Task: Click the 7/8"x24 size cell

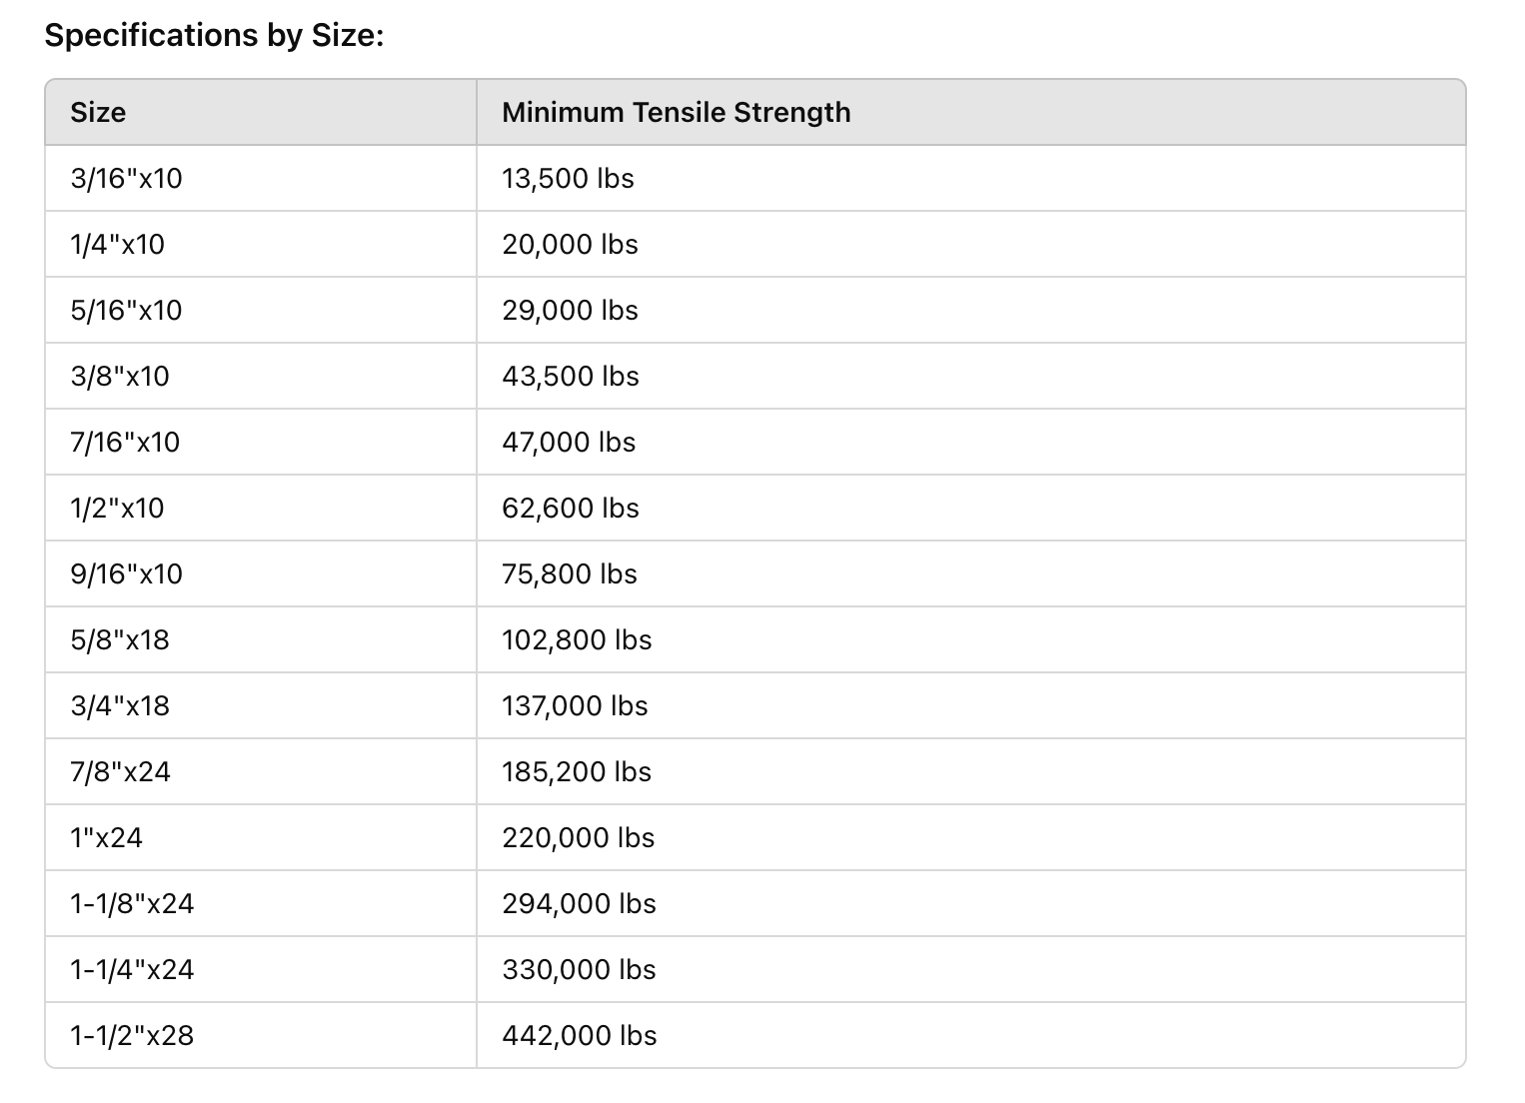Action: [x=261, y=771]
